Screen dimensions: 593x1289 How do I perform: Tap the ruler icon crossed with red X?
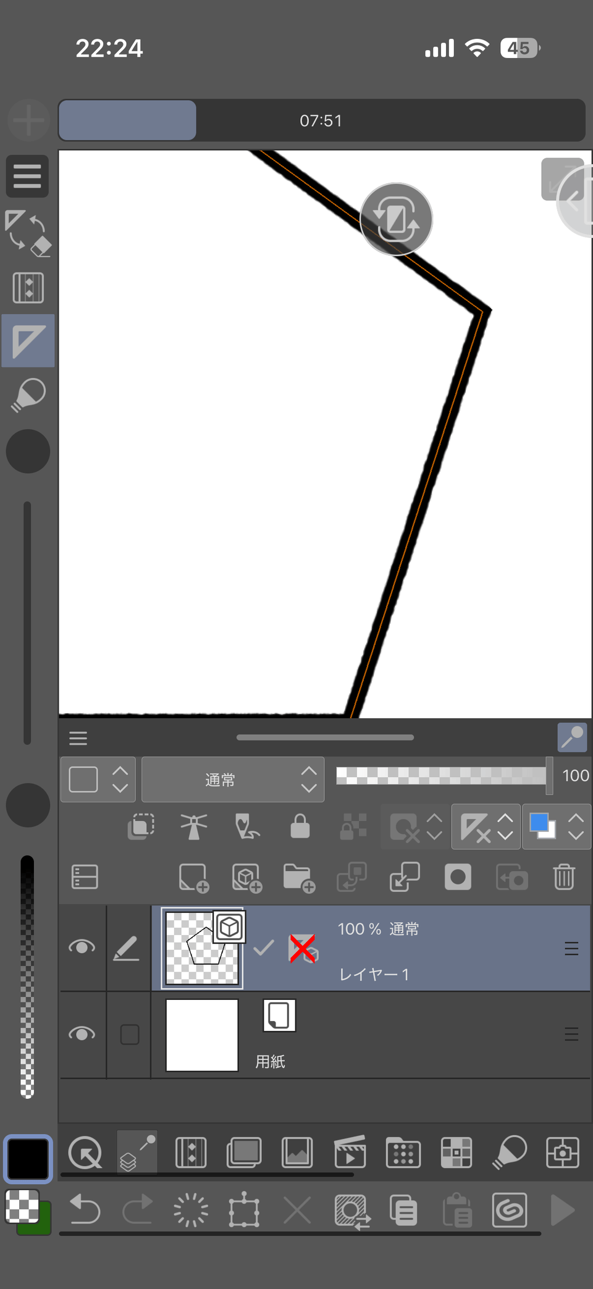[x=303, y=948]
